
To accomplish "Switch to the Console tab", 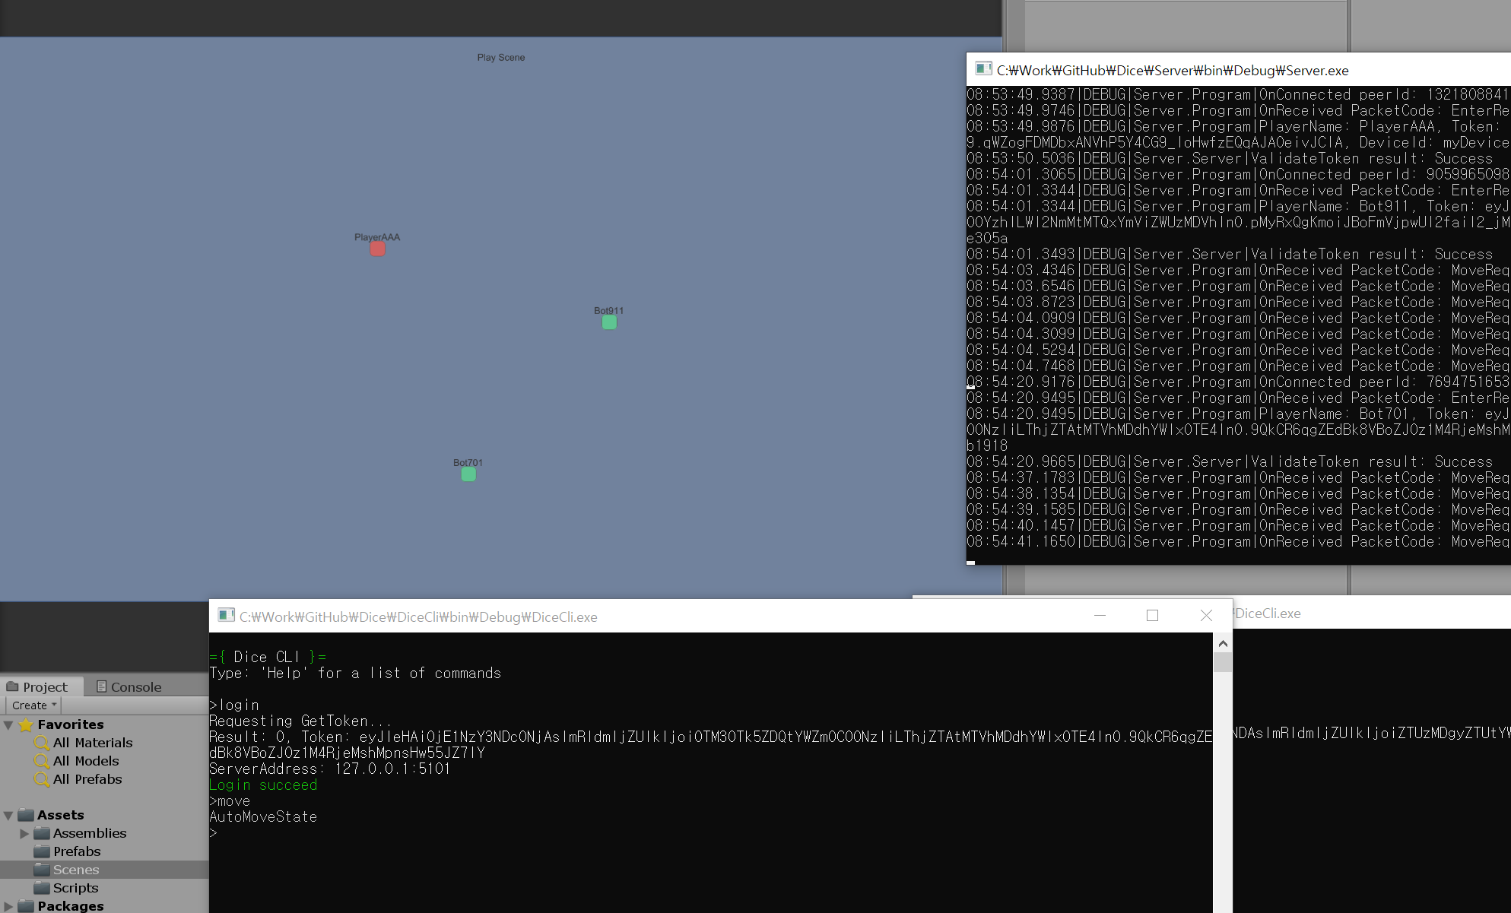I will (x=129, y=686).
